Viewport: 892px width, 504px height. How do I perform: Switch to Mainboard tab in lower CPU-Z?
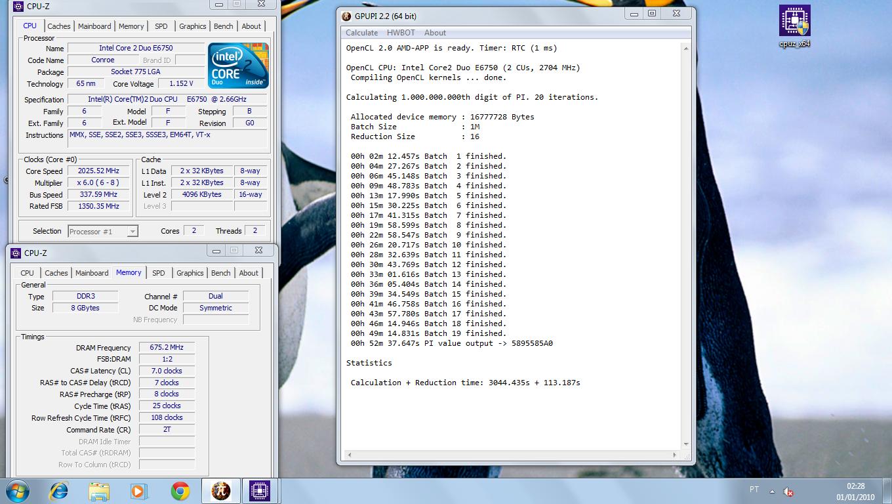point(92,273)
